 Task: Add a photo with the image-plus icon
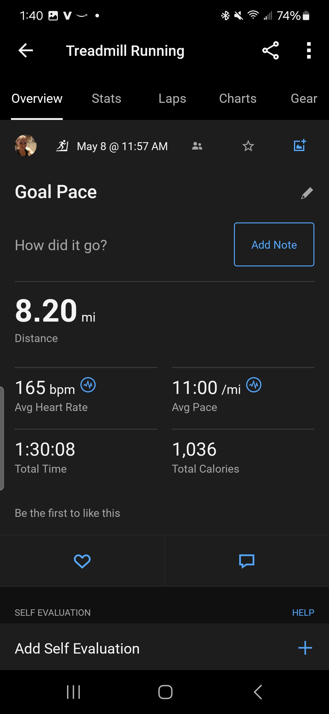point(300,146)
